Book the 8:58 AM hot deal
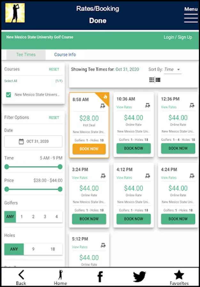Image resolution: width=200 pixels, height=287 pixels. point(89,149)
